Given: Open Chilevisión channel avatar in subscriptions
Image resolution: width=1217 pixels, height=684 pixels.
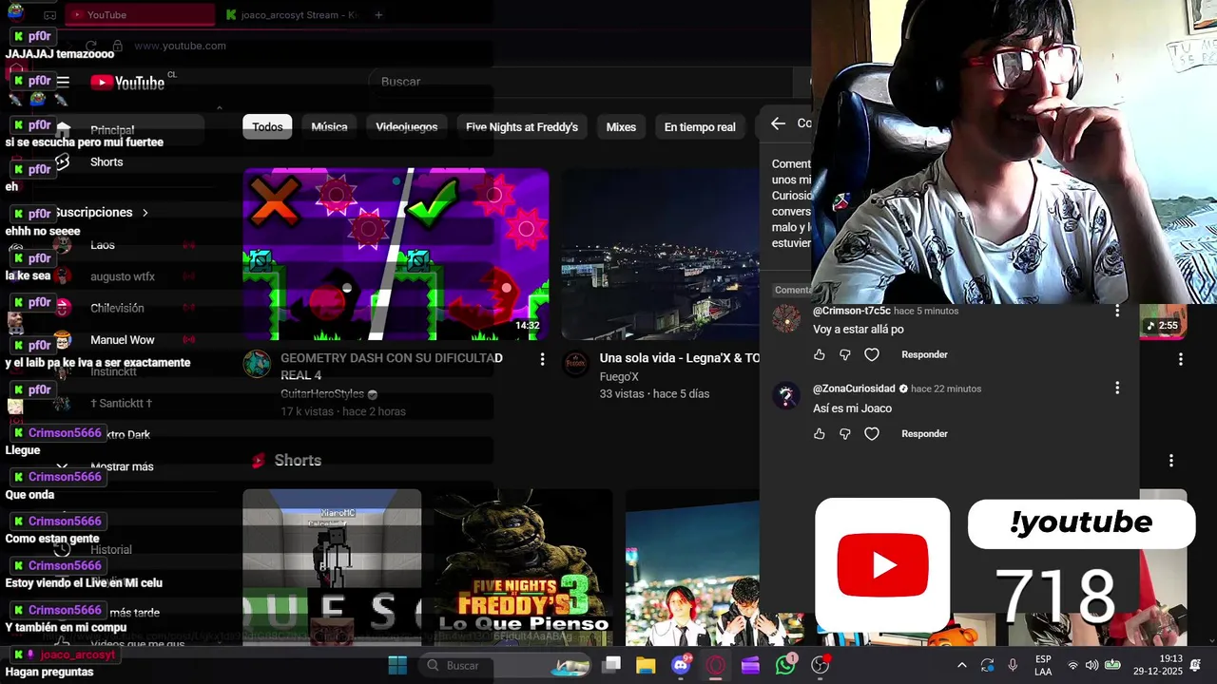Looking at the screenshot, I should (63, 308).
